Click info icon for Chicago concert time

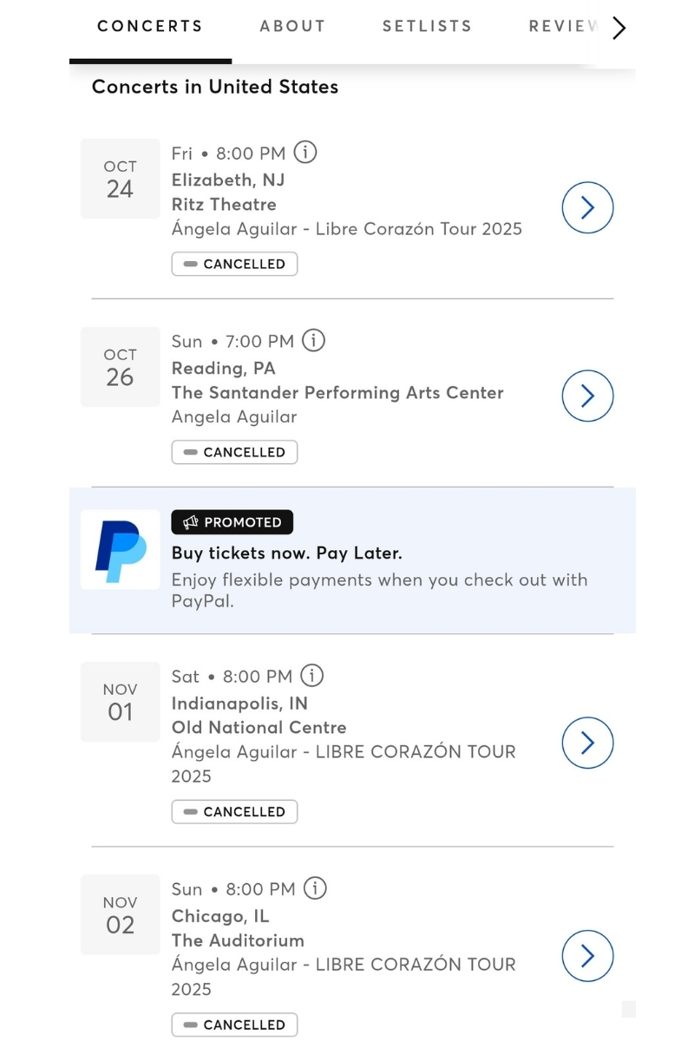click(x=316, y=889)
